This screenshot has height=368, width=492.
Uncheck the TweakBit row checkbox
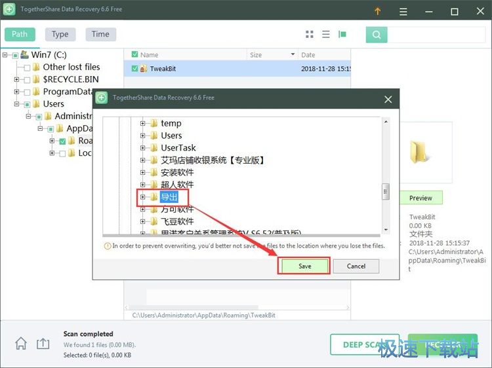click(135, 68)
